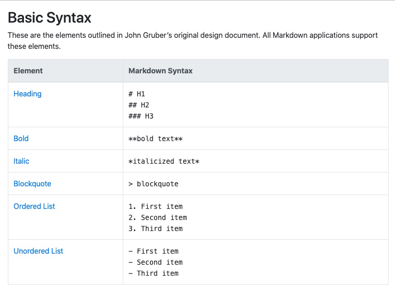Image resolution: width=395 pixels, height=285 pixels.
Task: Click the '- Second item' unordered line
Action: pos(156,262)
